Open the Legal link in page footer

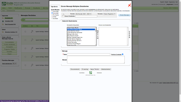pyautogui.click(x=160, y=83)
